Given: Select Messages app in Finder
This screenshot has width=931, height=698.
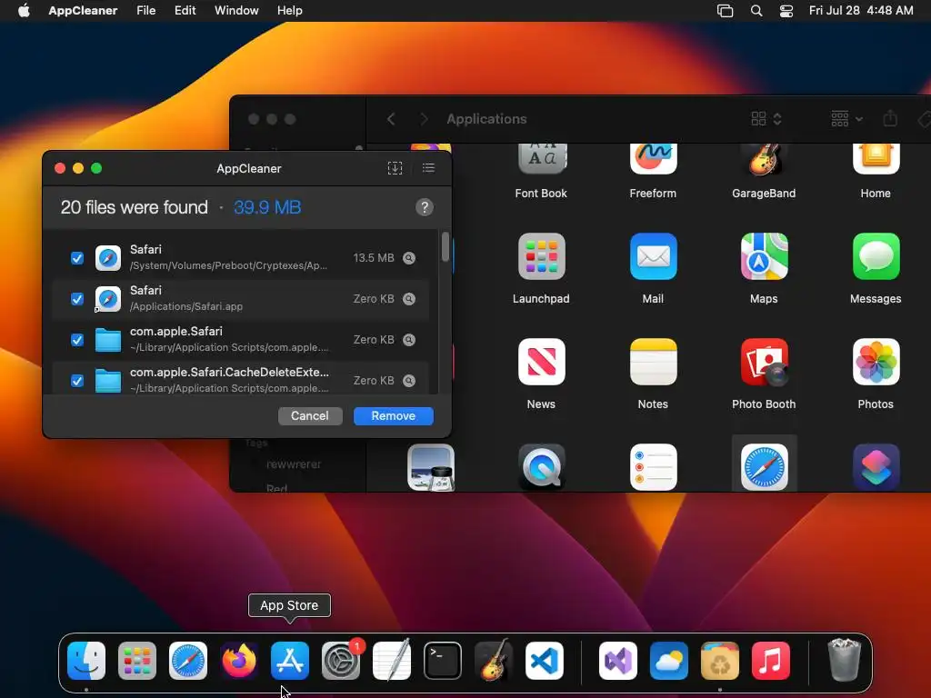Looking at the screenshot, I should (x=876, y=268).
